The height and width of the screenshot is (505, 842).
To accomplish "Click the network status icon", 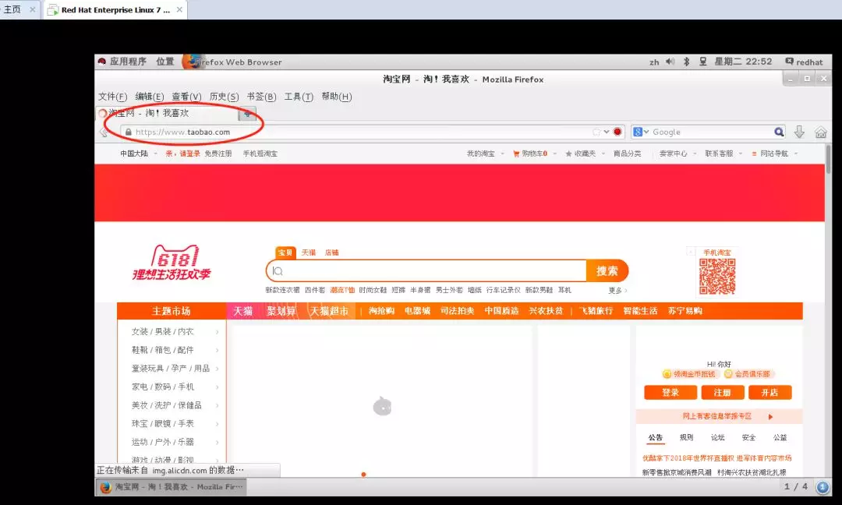I will click(702, 62).
